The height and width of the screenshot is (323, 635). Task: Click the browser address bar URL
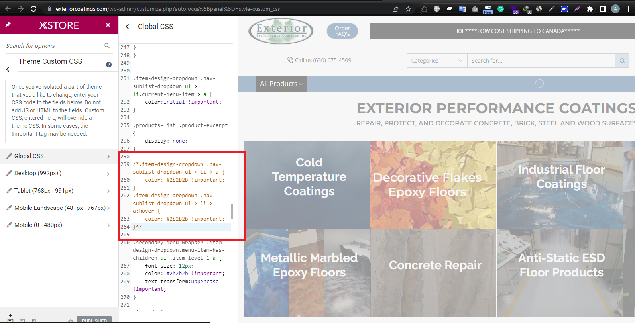pos(167,9)
